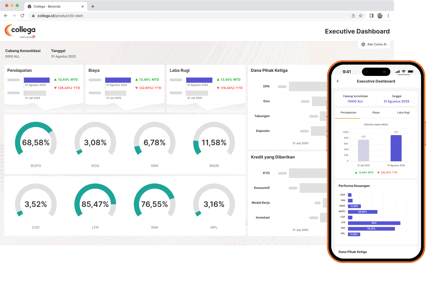The width and height of the screenshot is (437, 293).
Task: Click the back chevron on the phone dashboard
Action: point(338,81)
